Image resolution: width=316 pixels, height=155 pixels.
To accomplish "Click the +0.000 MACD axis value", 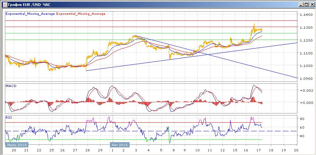I will coord(306,103).
